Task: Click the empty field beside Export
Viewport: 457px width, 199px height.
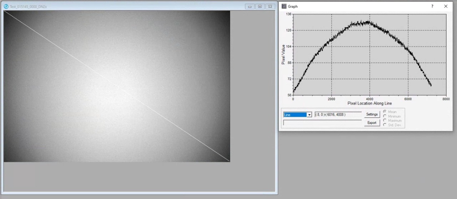Action: pos(322,123)
